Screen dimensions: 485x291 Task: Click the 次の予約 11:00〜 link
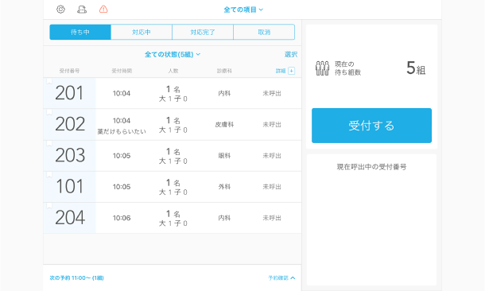(x=76, y=277)
